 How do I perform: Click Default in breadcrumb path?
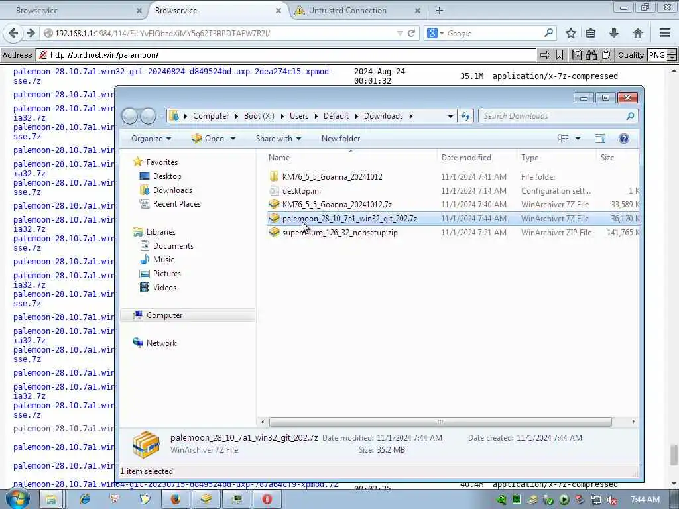click(x=336, y=116)
